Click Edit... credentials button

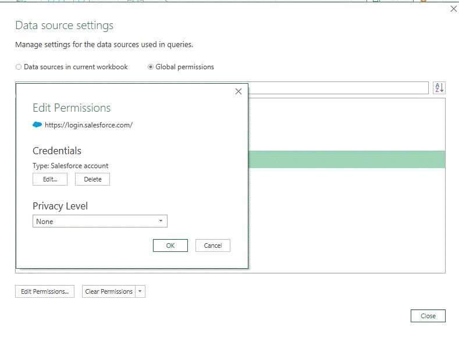pos(50,179)
